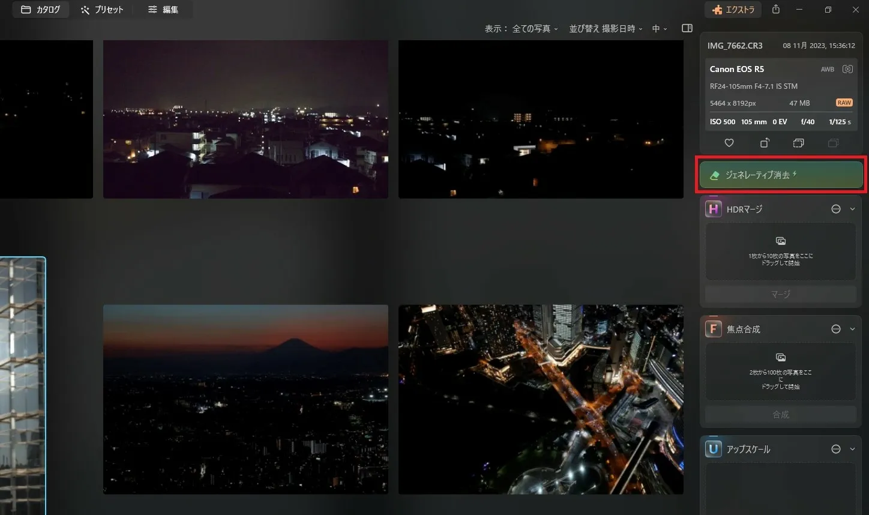The width and height of the screenshot is (869, 515).
Task: Click the copy adjustments stacked-squares icon
Action: tap(798, 143)
